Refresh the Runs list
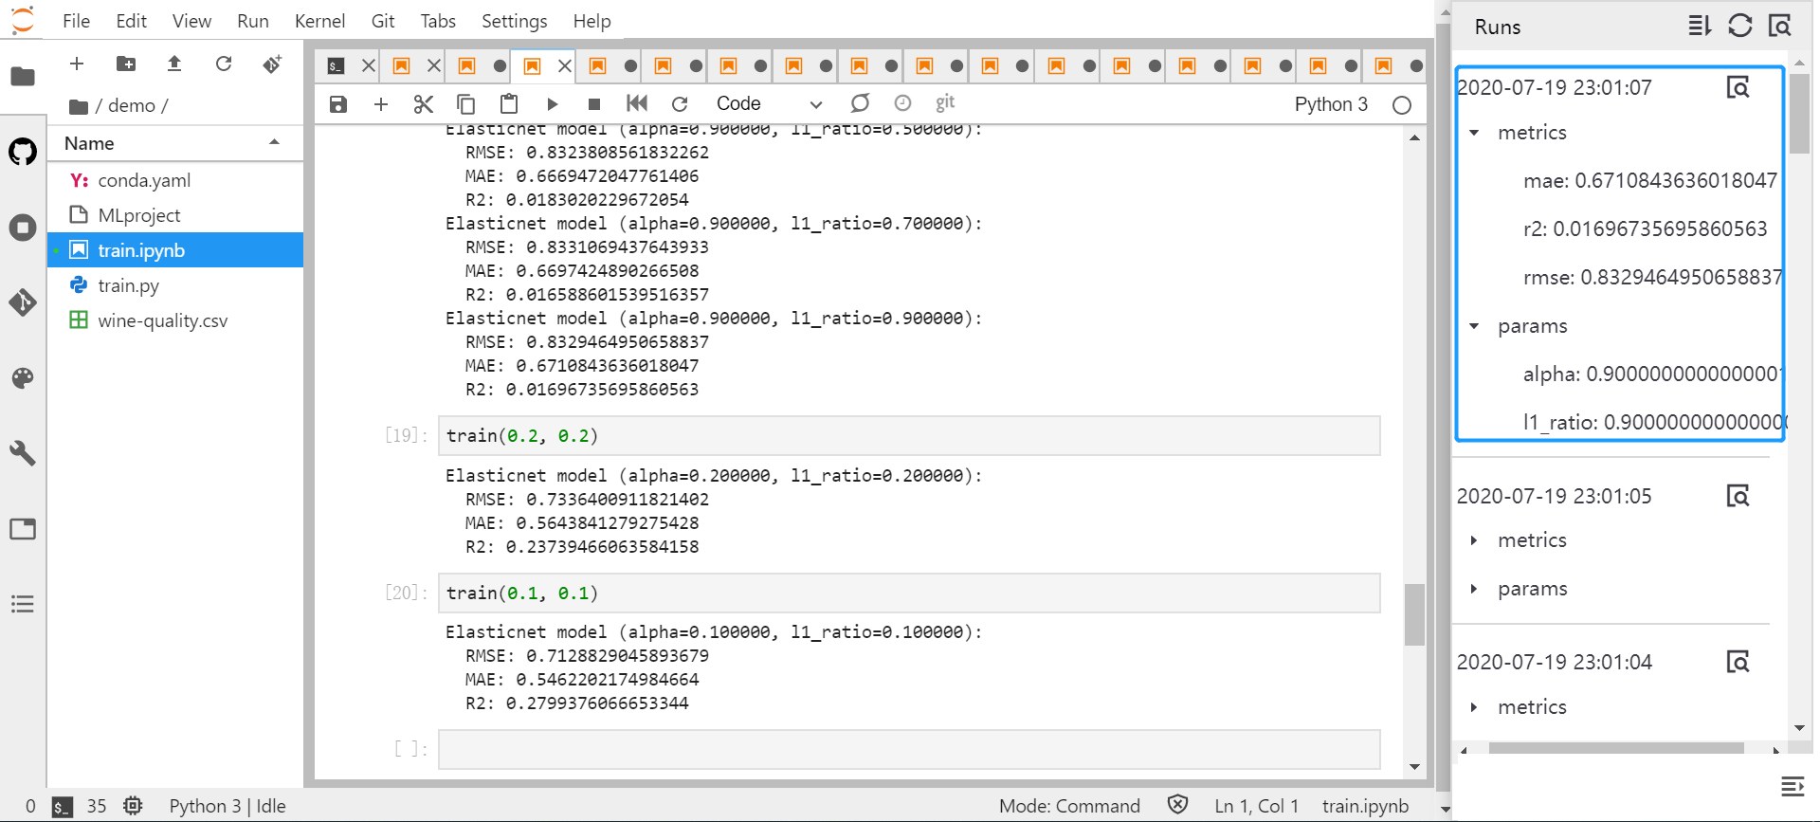This screenshot has height=822, width=1820. [1739, 26]
